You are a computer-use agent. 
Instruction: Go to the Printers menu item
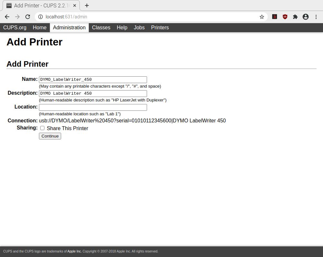pos(160,28)
